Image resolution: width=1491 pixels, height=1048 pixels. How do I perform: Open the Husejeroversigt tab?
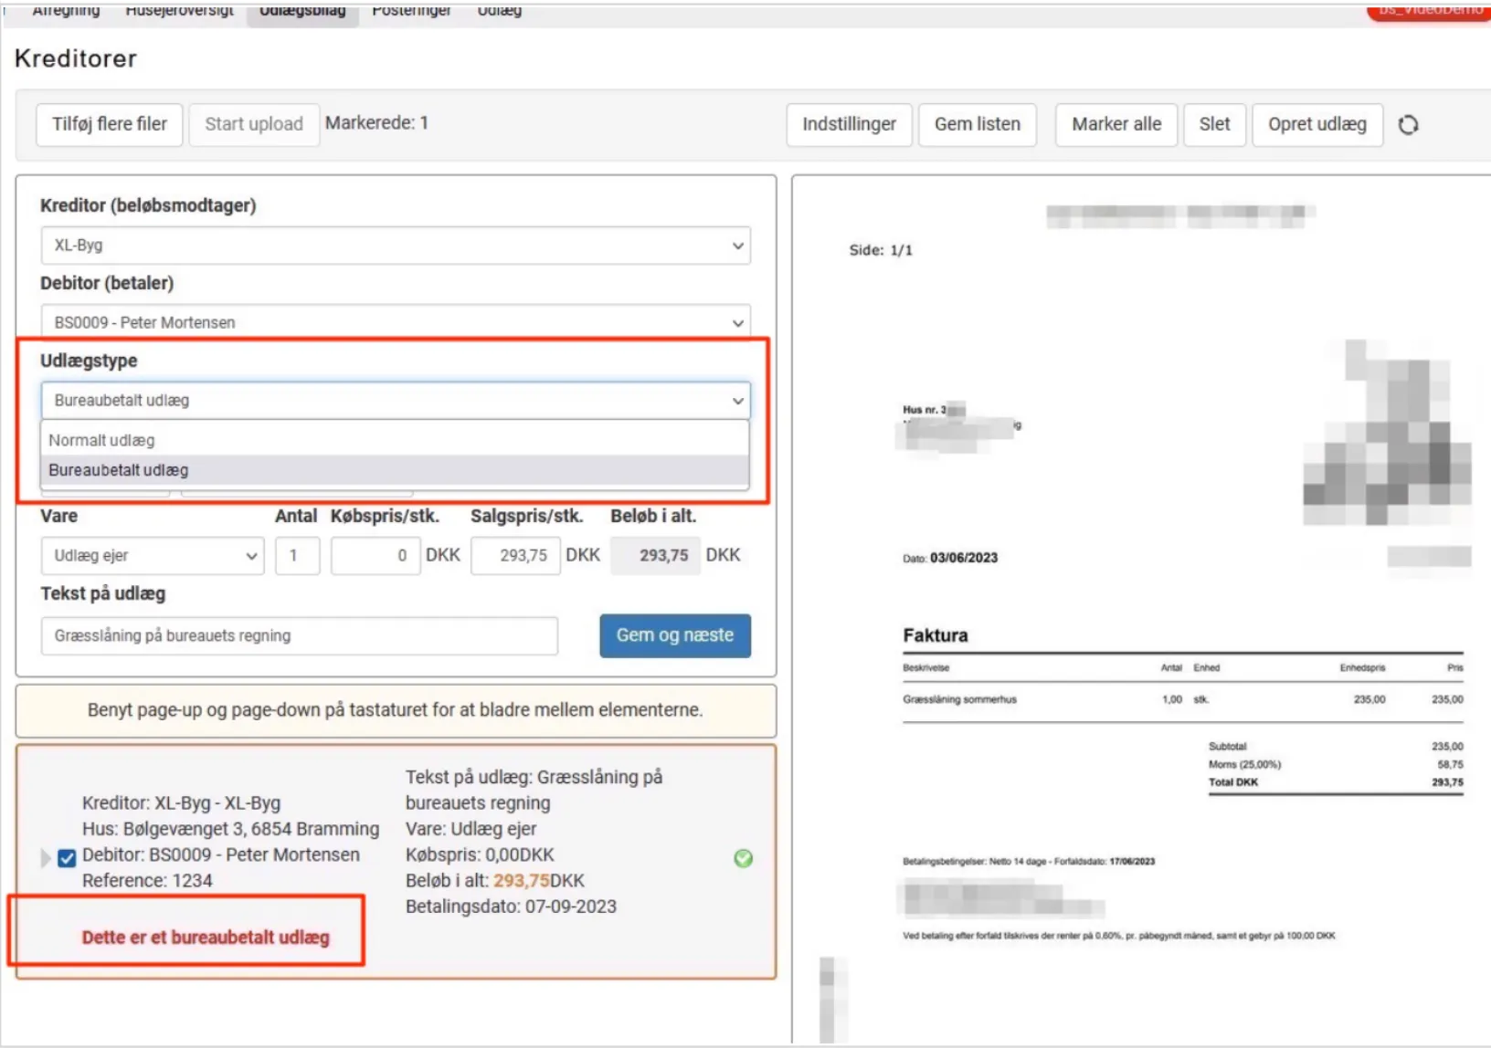179,11
